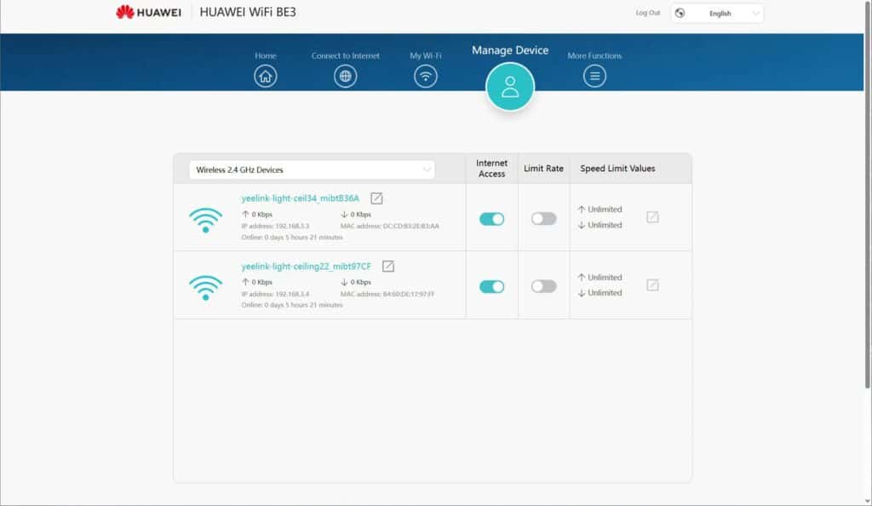Click online duration text of yeelink-light-ceil34 device

click(292, 237)
